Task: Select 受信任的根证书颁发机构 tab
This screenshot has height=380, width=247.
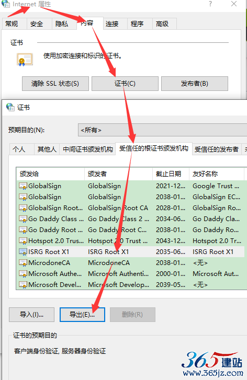Action: click(154, 148)
